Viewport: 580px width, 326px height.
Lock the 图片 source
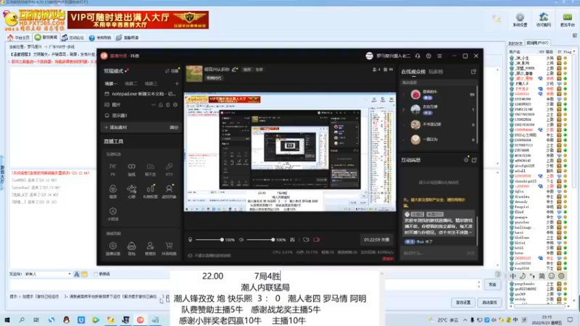160,105
